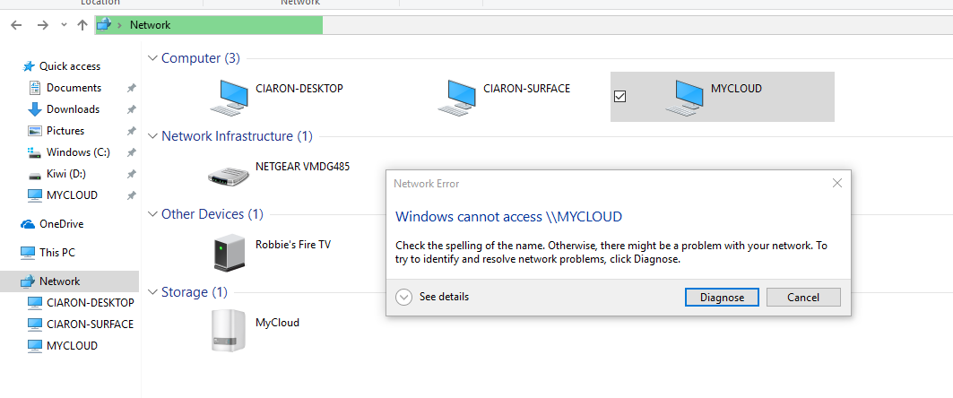Open the Downloads quick access folder
Image resolution: width=953 pixels, height=398 pixels.
click(x=73, y=109)
